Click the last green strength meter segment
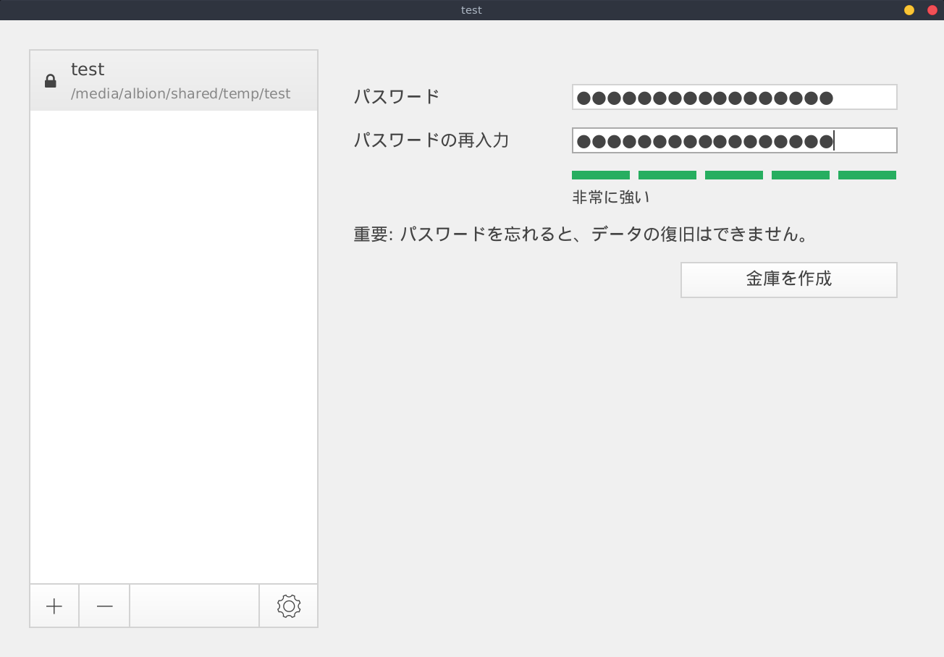The width and height of the screenshot is (944, 657). tap(867, 174)
